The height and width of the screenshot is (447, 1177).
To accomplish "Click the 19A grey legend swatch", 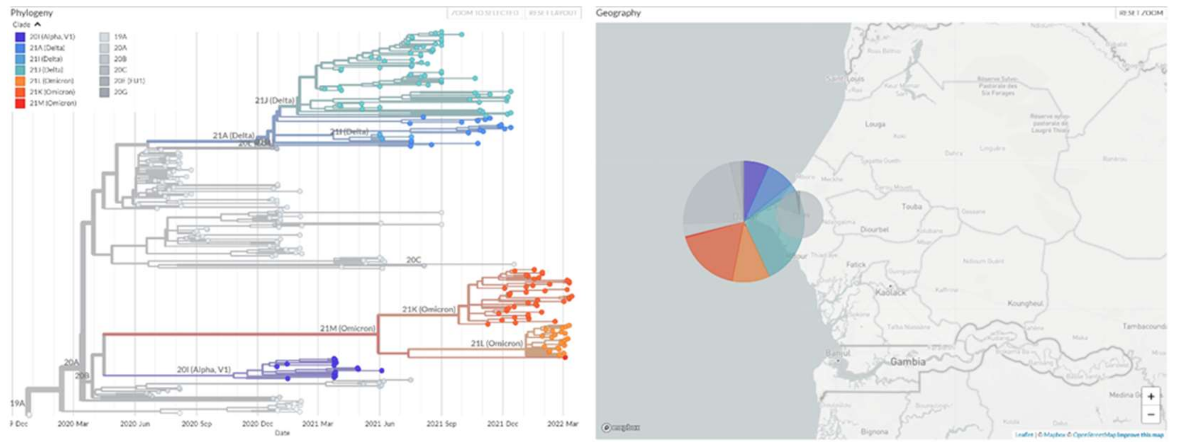I will (104, 37).
